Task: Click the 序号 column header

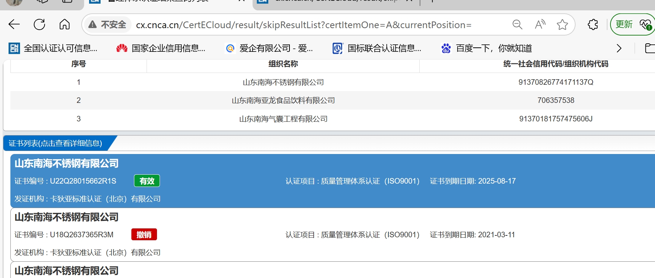Action: [79, 64]
